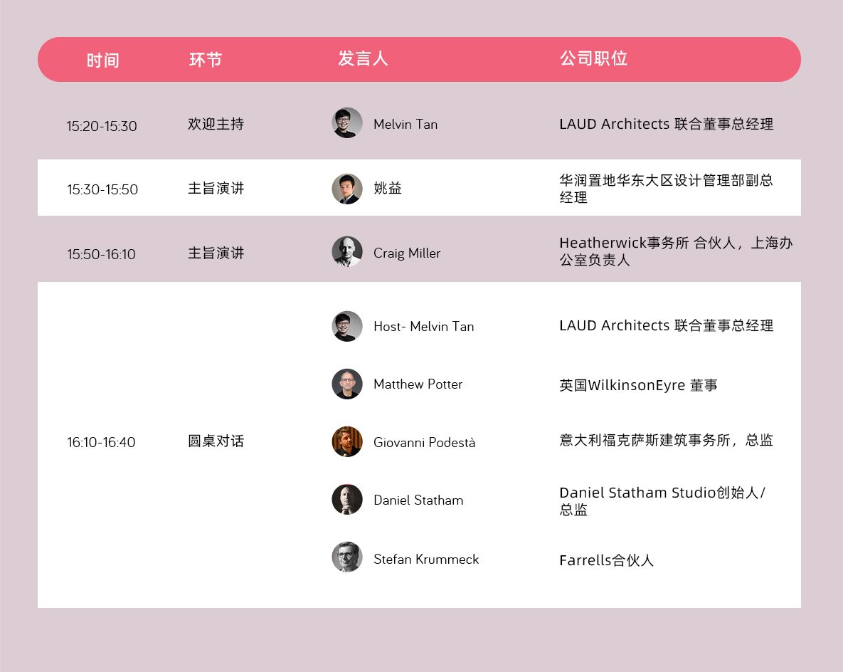Screen dimensions: 843x672
Task: Click the Farrells合伙人 position text
Action: [x=606, y=560]
